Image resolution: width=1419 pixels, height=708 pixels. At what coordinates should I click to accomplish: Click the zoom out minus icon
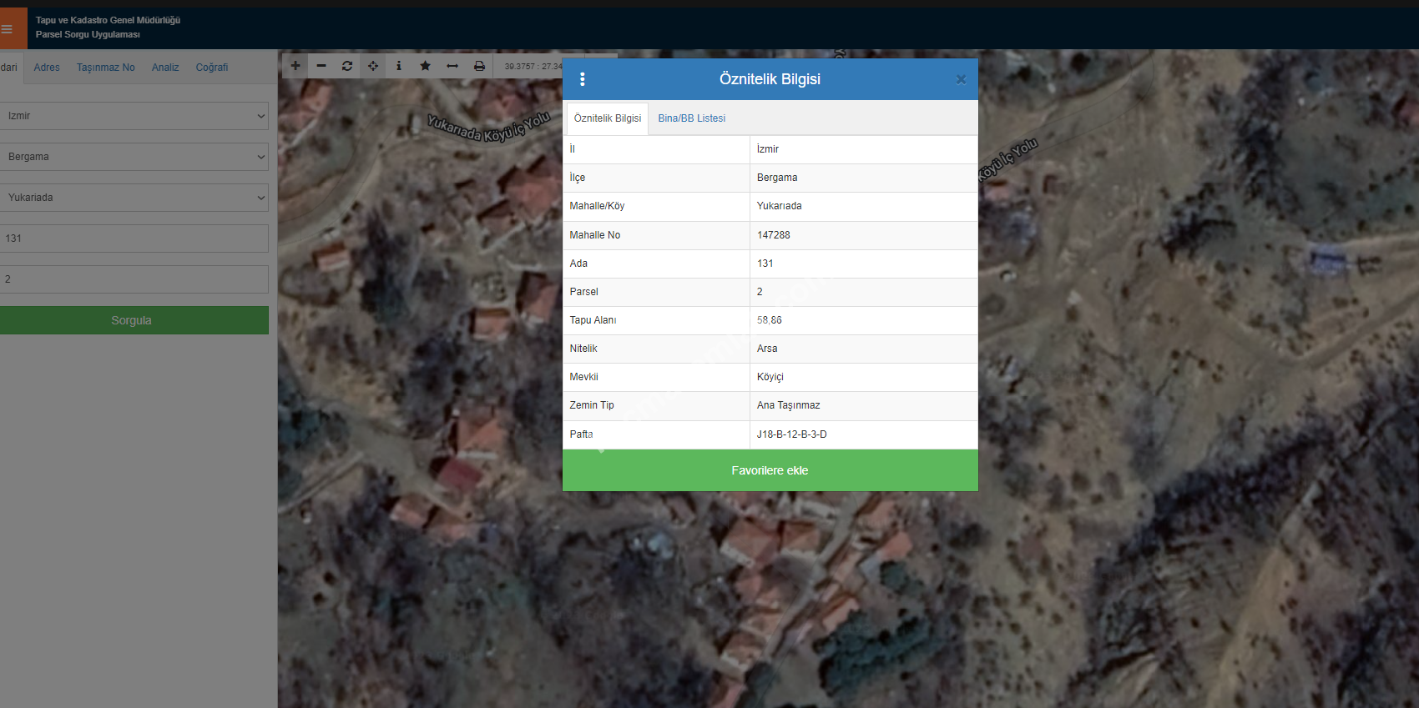click(x=321, y=66)
